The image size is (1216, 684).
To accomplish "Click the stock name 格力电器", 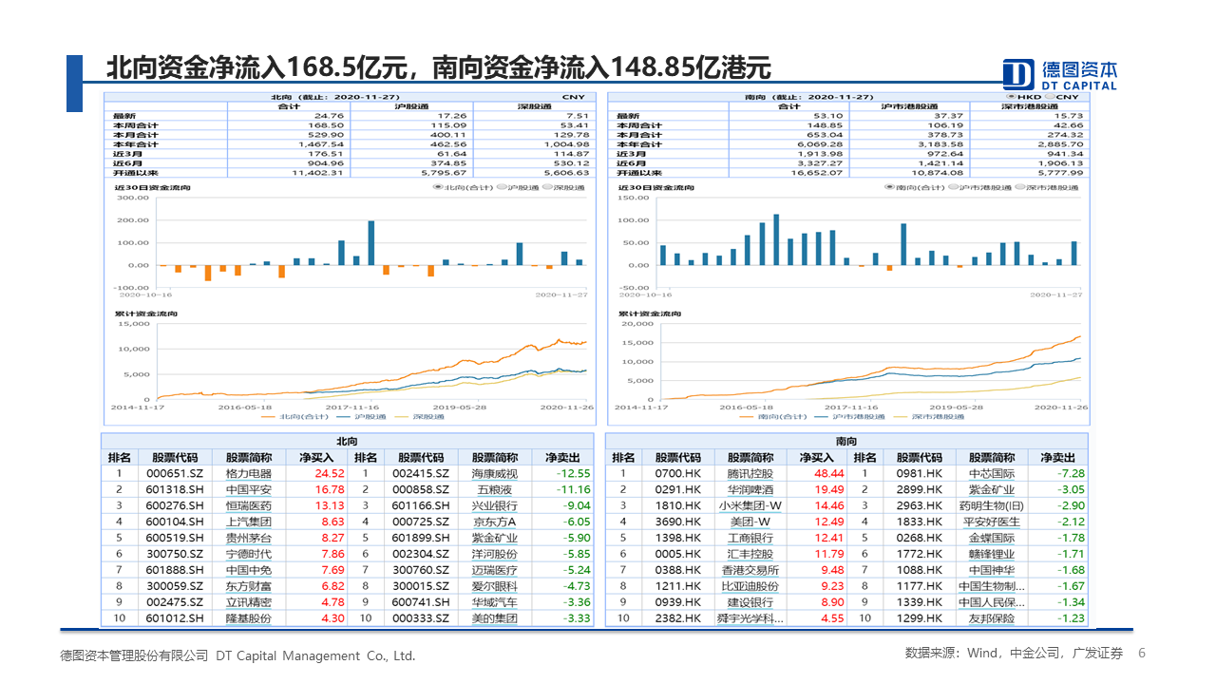I will point(249,473).
